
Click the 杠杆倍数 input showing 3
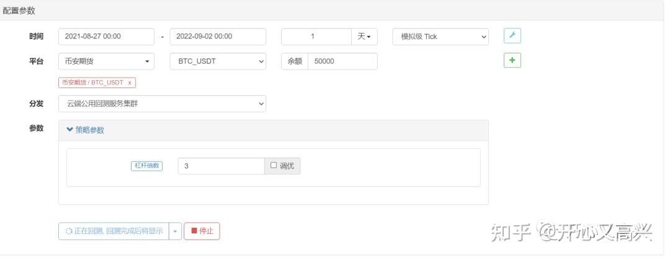pos(221,166)
